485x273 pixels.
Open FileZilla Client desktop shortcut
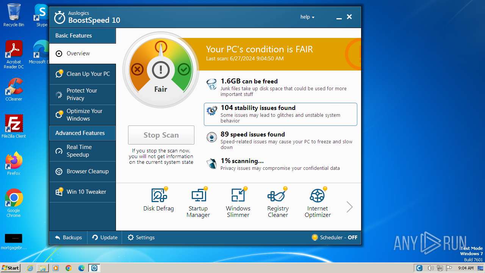pos(14,127)
